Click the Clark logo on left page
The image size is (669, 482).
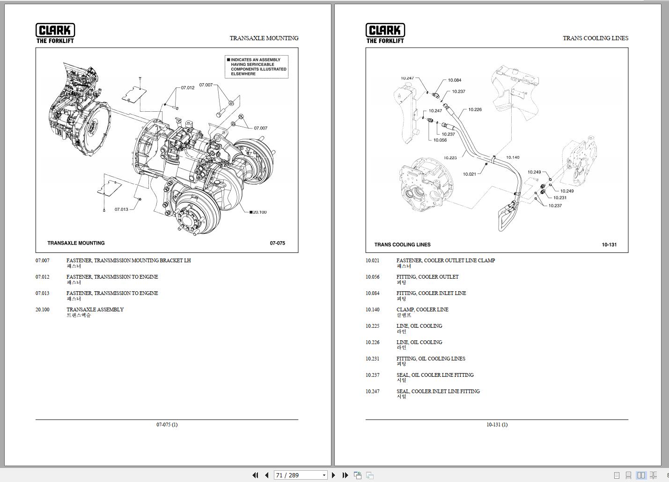tap(55, 33)
